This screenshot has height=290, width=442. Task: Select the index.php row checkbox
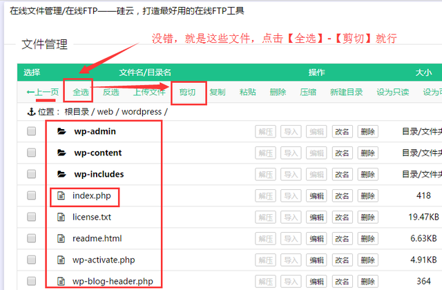click(x=32, y=195)
